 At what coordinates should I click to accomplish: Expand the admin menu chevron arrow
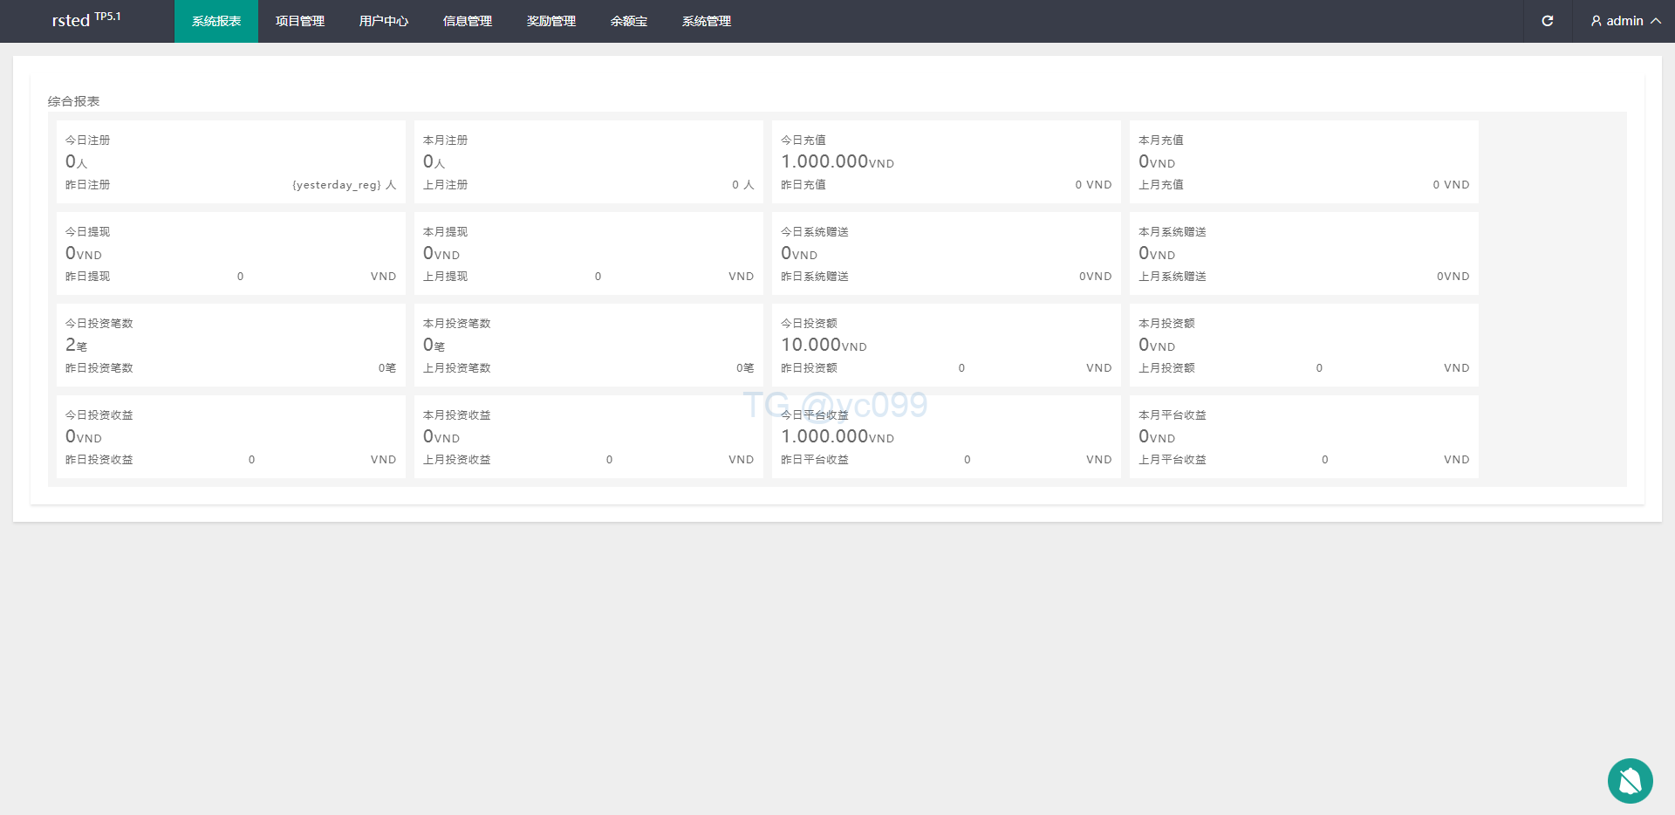(1656, 21)
